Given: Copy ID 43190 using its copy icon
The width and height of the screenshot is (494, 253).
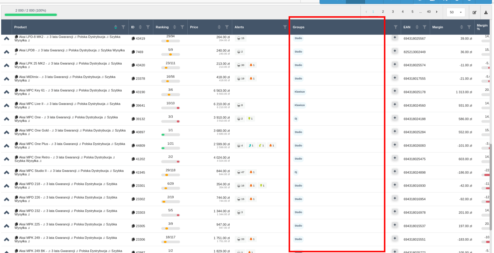Looking at the screenshot, I should point(133,92).
